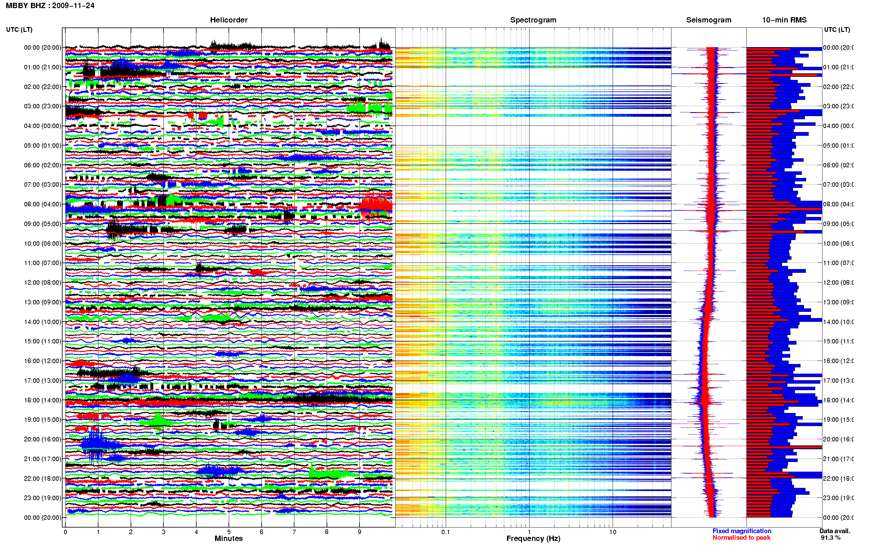
Task: Click the left '15:00 (11:00)' time label
Action: click(43, 341)
